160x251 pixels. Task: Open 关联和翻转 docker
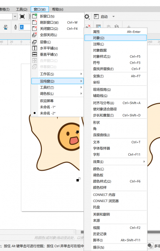point(115,214)
